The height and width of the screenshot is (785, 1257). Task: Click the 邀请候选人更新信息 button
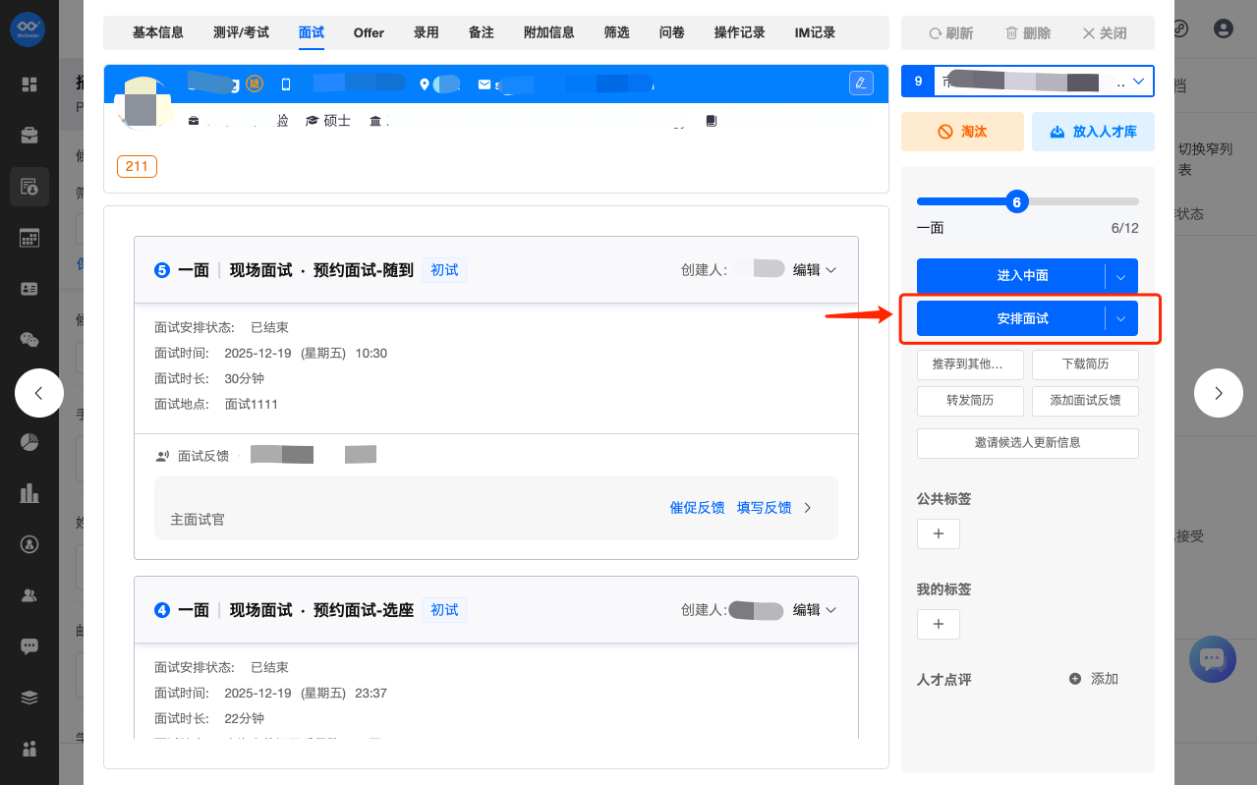[1028, 443]
